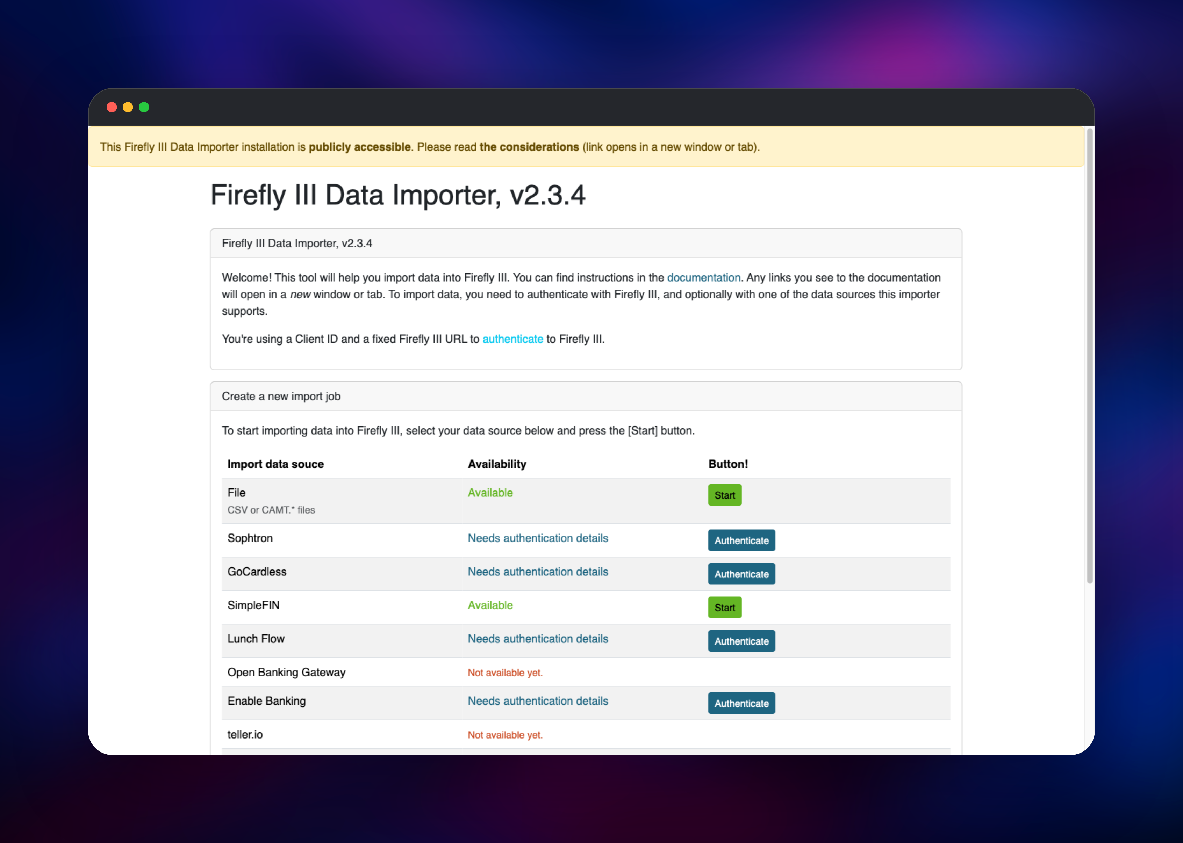Click the red close window button
1183x843 pixels.
(x=112, y=107)
